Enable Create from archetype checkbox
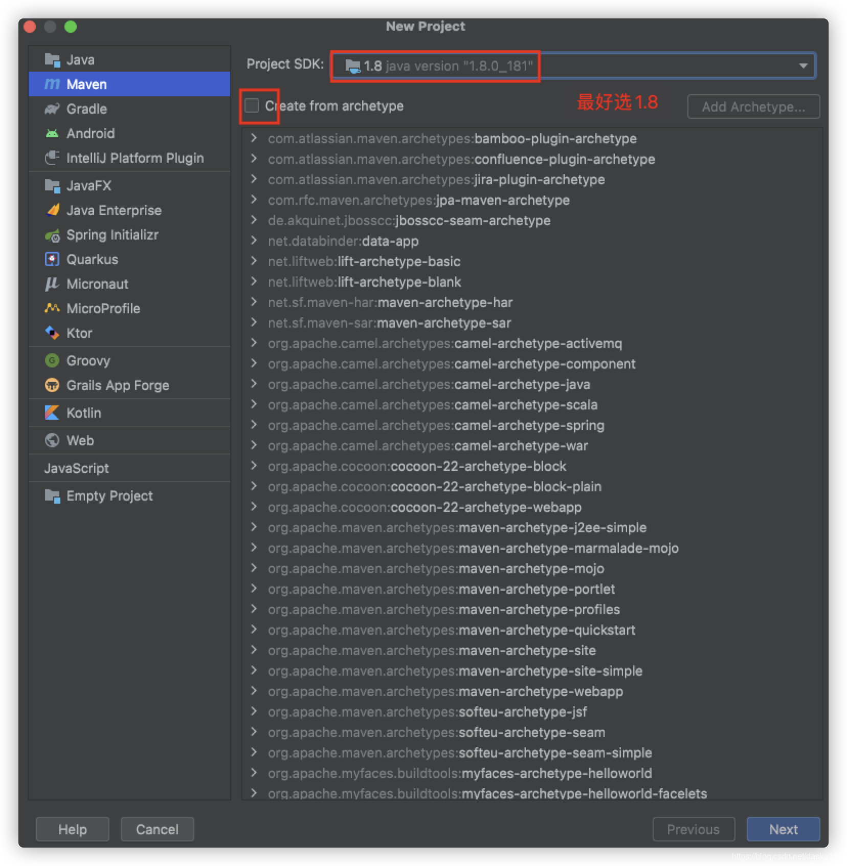Screen dimensions: 847x866 [x=252, y=105]
